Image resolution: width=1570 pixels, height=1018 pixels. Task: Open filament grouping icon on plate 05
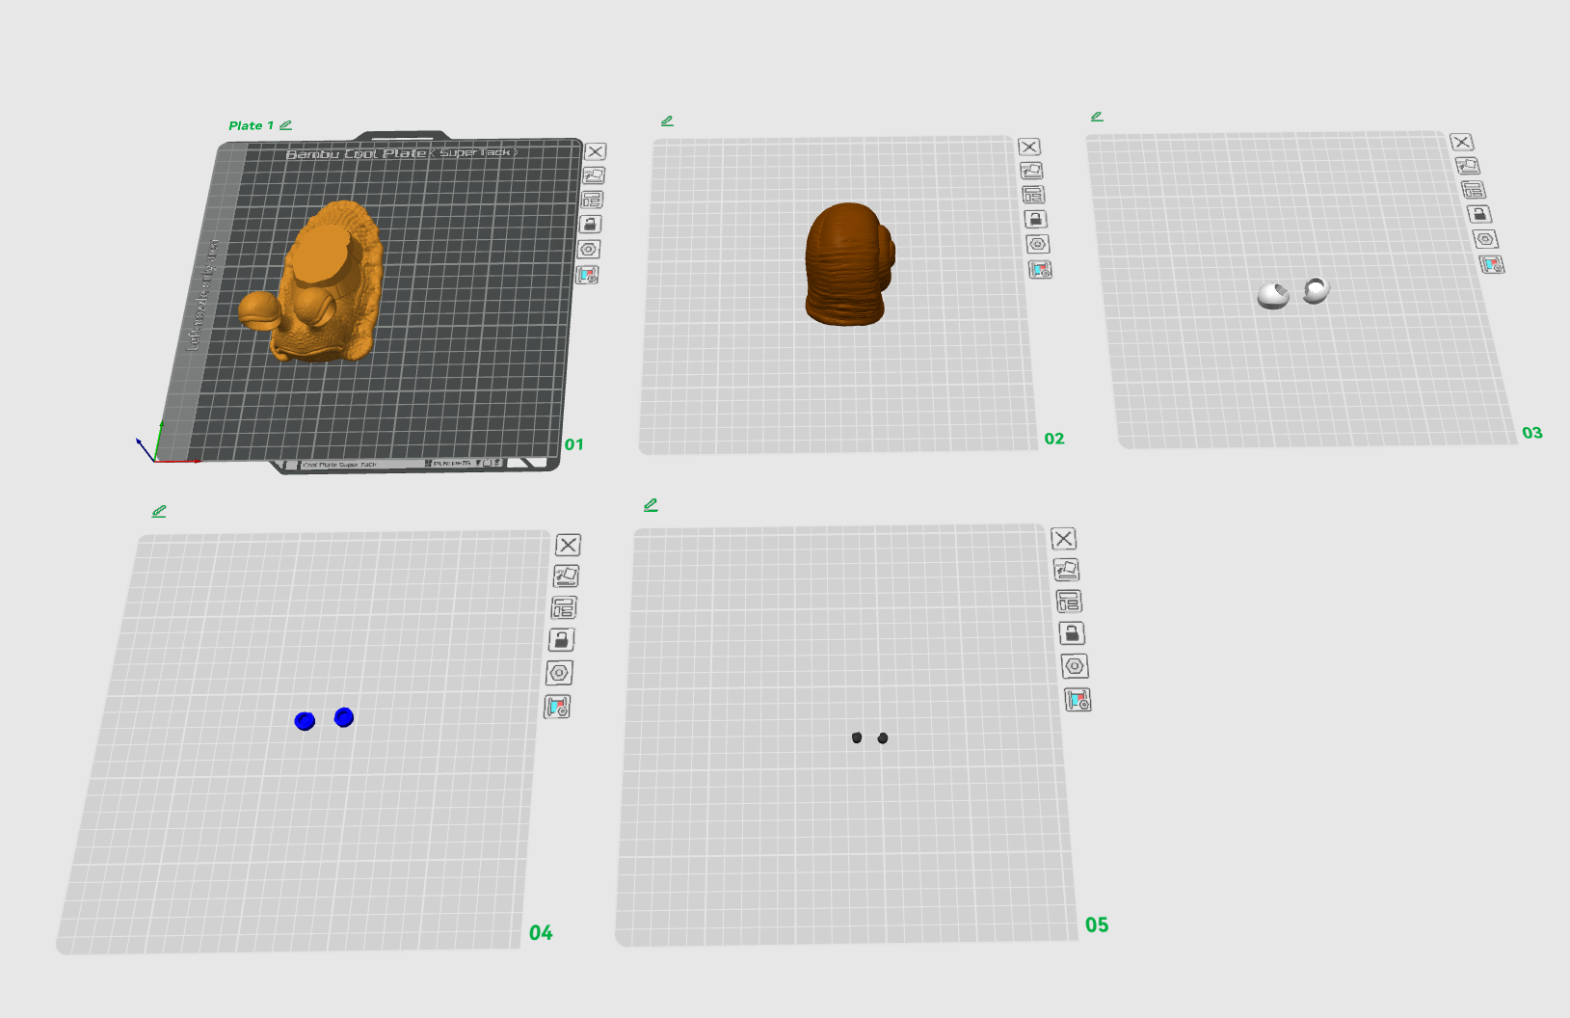[1078, 700]
